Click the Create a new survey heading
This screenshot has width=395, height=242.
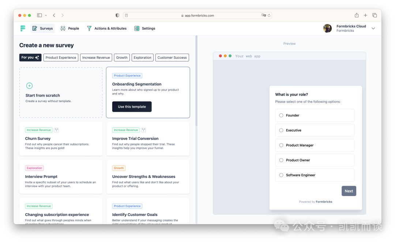(46, 45)
